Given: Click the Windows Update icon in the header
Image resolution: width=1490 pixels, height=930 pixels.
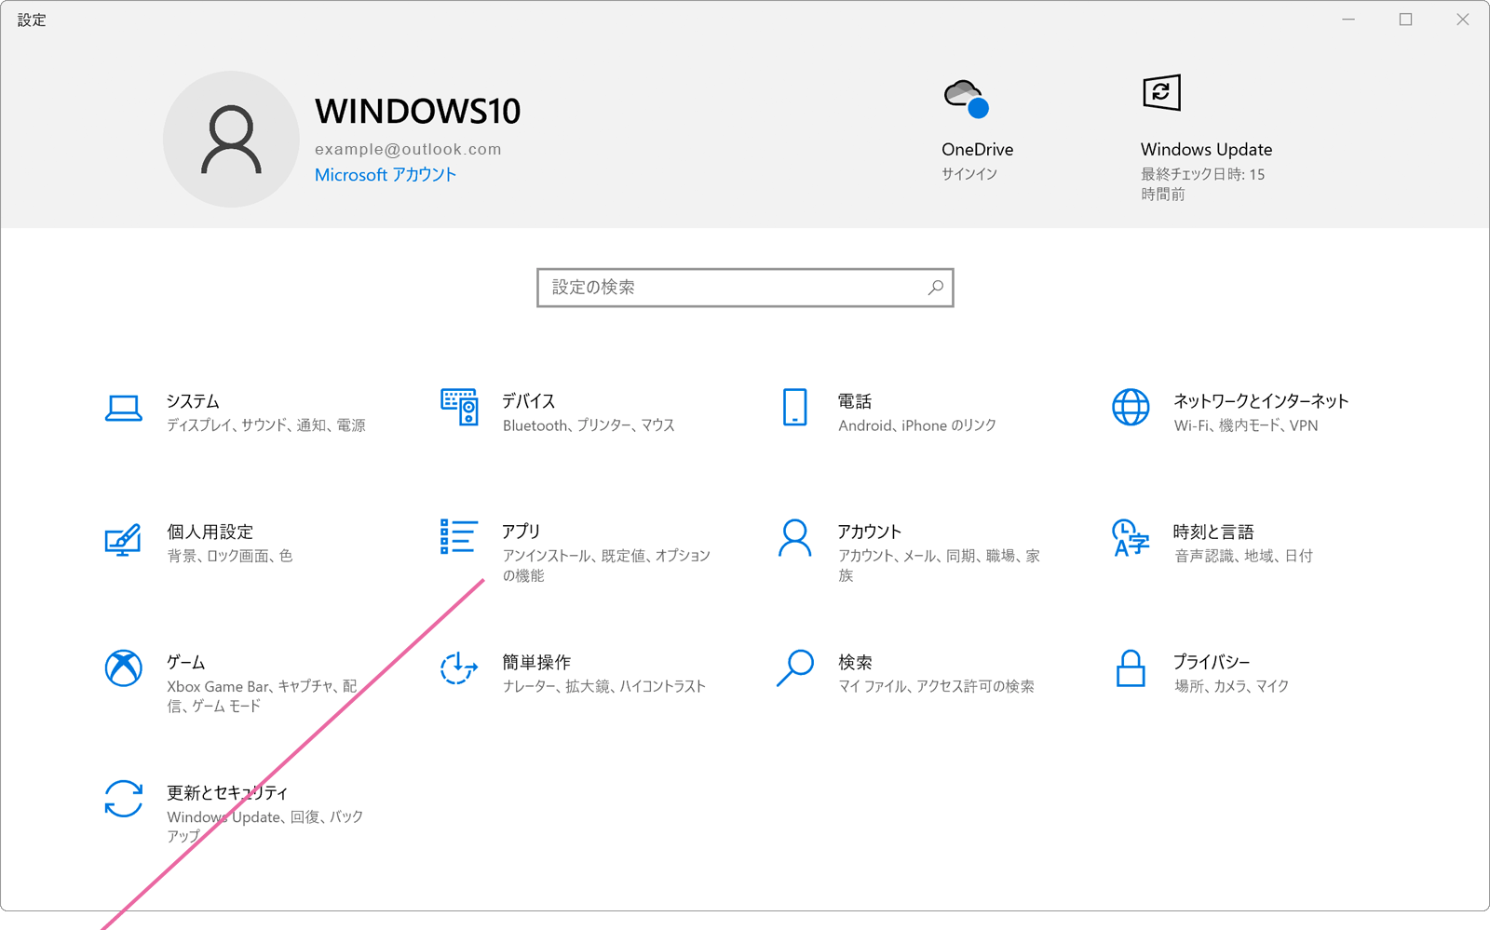Looking at the screenshot, I should pos(1161,93).
